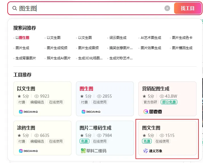Click eye view-count icon on 图生图 card
This screenshot has height=163, width=203.
[99, 96]
